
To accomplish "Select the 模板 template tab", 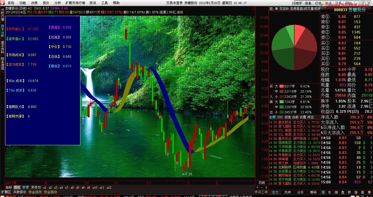I will click(x=17, y=187).
